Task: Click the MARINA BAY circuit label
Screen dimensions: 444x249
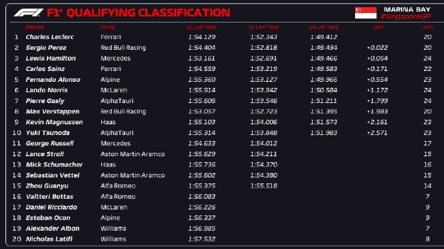Action: [x=407, y=10]
